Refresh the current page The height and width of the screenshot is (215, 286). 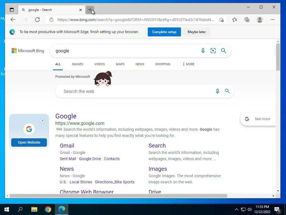click(37, 20)
